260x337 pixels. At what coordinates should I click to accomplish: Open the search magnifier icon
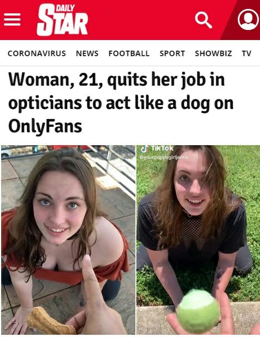pos(203,20)
